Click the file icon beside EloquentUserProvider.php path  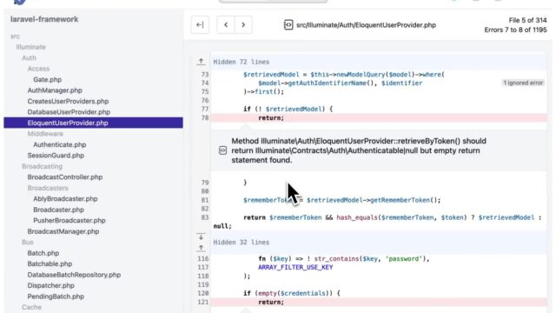288,25
